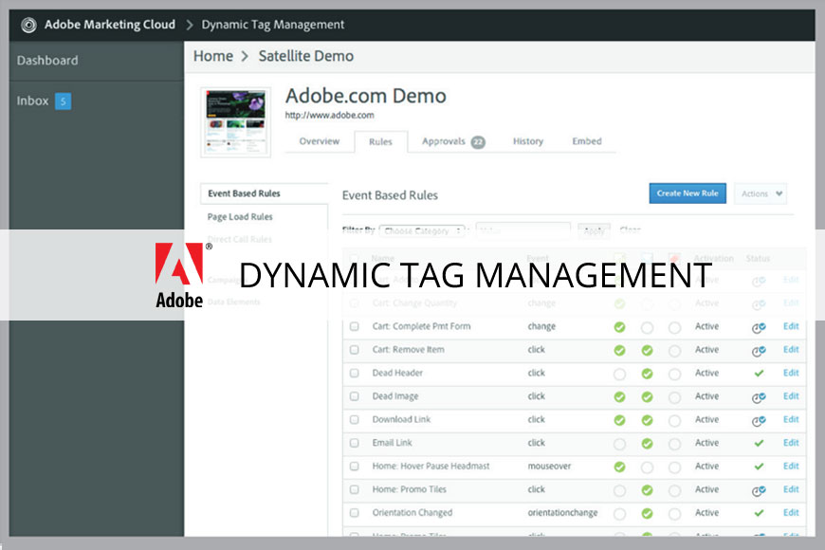The height and width of the screenshot is (550, 825).
Task: Click the Adobe Marketing Cloud logo icon
Action: [x=28, y=25]
